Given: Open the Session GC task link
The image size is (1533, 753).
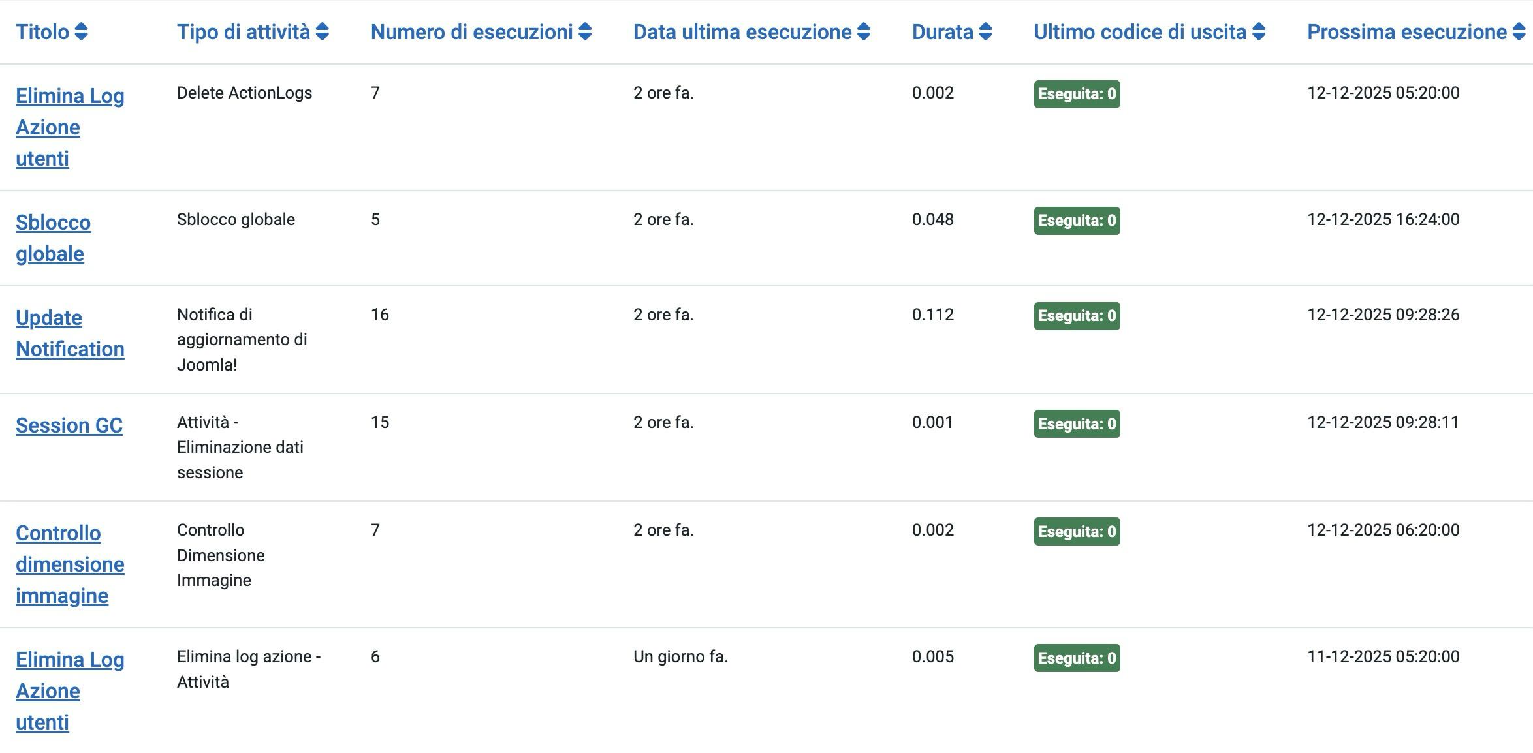Looking at the screenshot, I should pos(69,425).
